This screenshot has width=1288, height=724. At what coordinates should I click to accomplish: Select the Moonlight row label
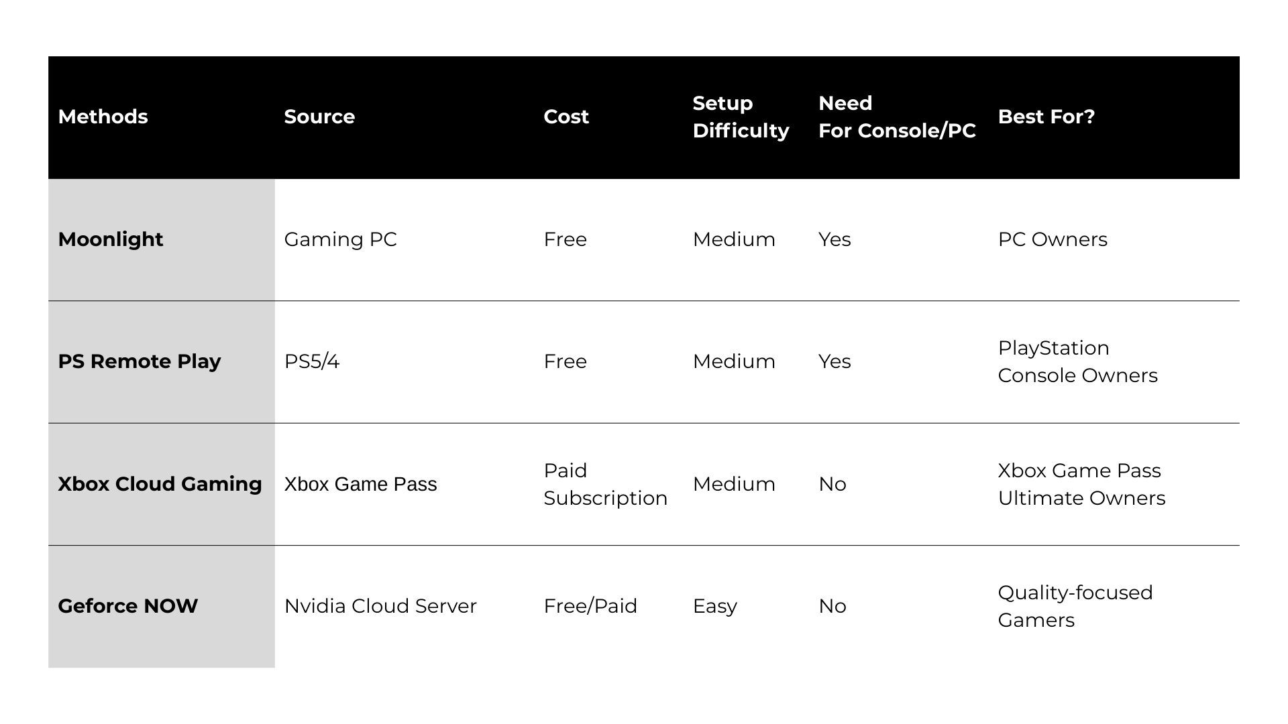tap(111, 239)
